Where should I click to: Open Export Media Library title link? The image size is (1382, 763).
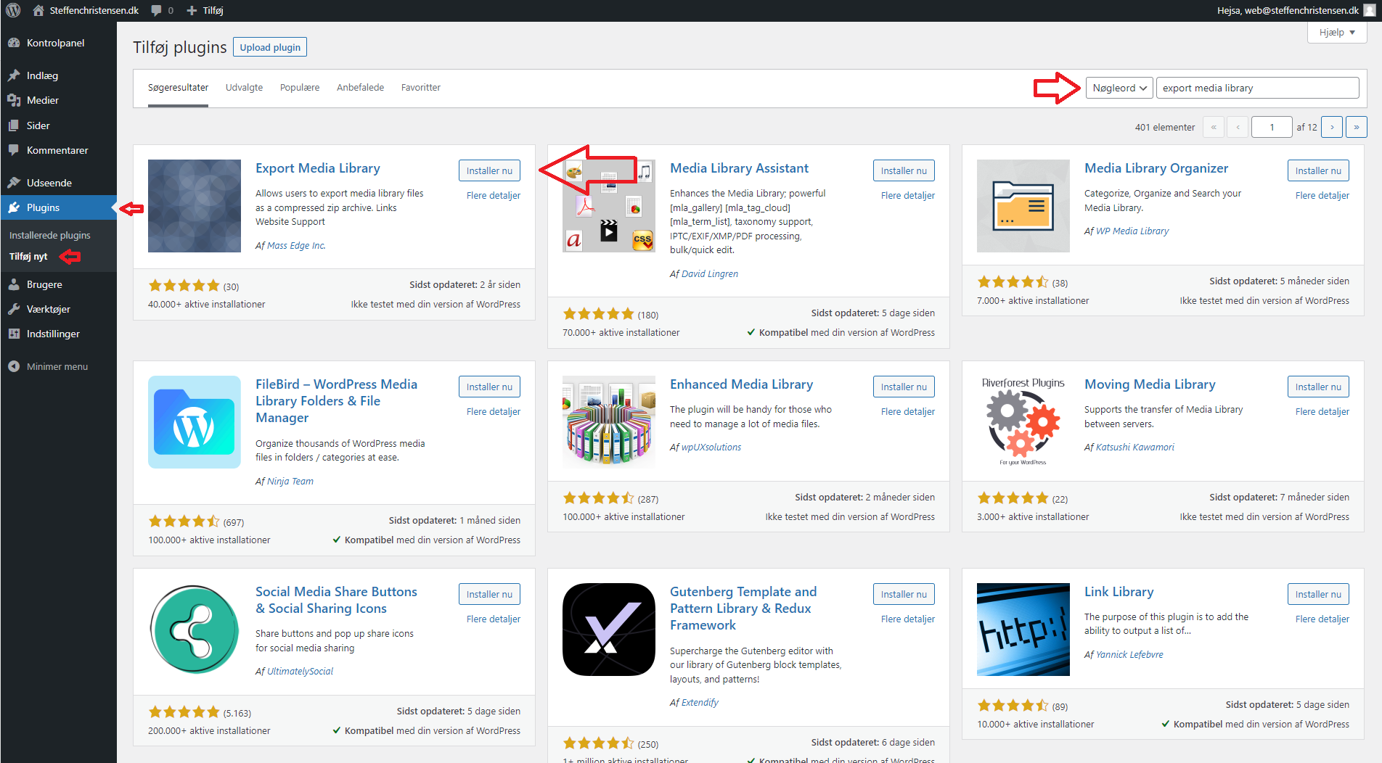pos(318,168)
